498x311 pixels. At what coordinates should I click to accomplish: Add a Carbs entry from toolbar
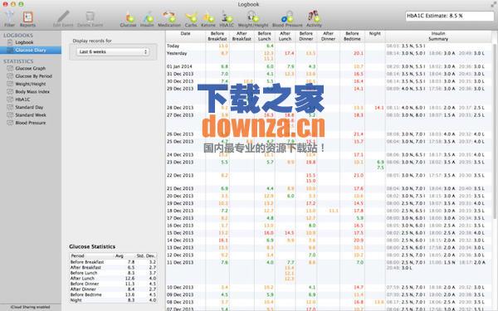[191, 19]
